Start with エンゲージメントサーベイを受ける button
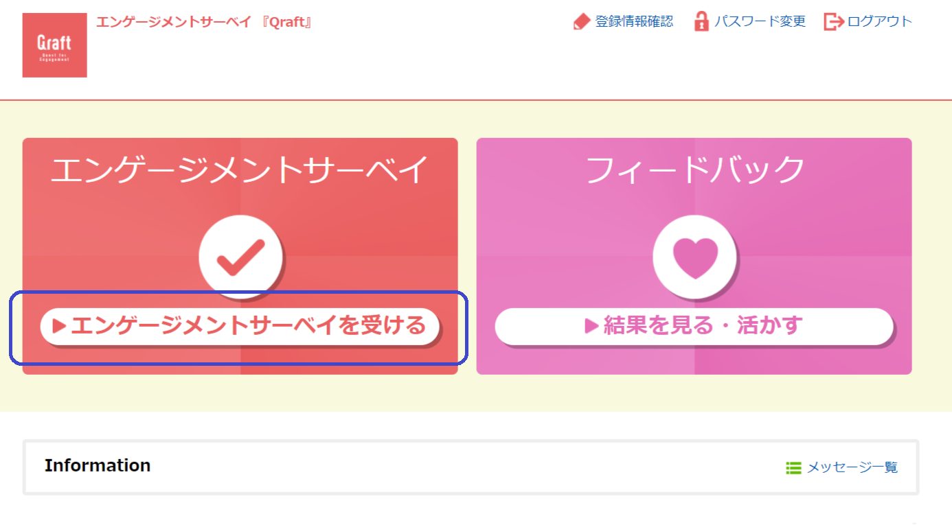 pos(240,327)
